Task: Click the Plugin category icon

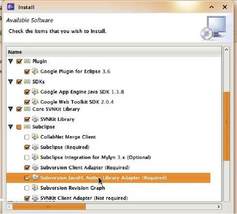Action: point(27,61)
